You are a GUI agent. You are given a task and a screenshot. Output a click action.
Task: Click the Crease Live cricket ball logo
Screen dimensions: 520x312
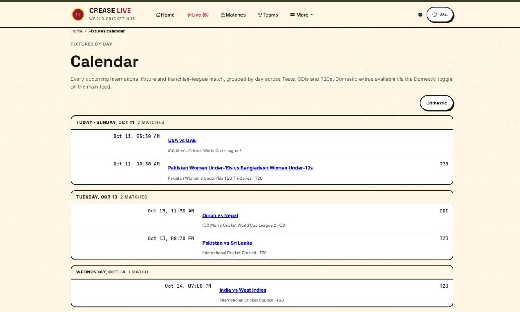pos(78,15)
